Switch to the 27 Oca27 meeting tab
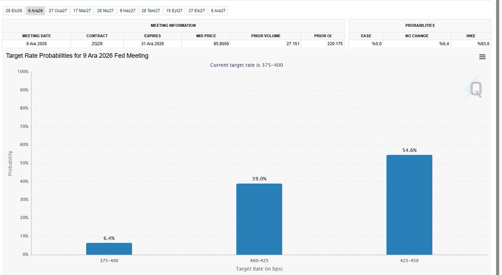The height and width of the screenshot is (275, 502). [x=58, y=11]
